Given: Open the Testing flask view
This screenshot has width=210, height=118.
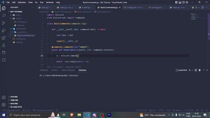Looking at the screenshot, I should [4, 45].
